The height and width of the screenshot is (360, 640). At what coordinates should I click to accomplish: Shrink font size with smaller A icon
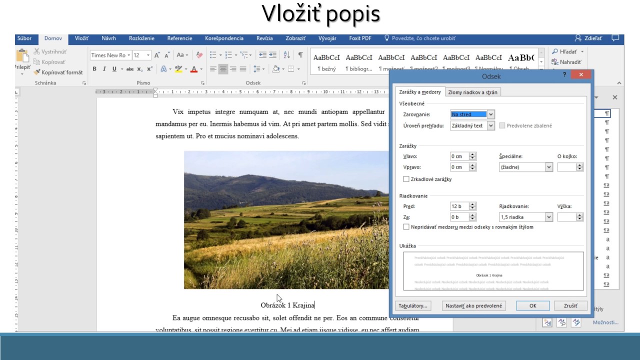(166, 55)
